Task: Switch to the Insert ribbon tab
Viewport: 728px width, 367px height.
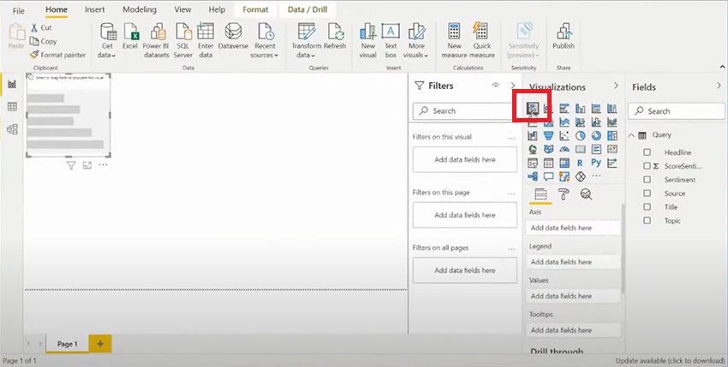Action: (x=95, y=9)
